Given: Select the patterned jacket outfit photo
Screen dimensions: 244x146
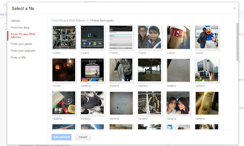Looking at the screenshot, I should [121, 70].
